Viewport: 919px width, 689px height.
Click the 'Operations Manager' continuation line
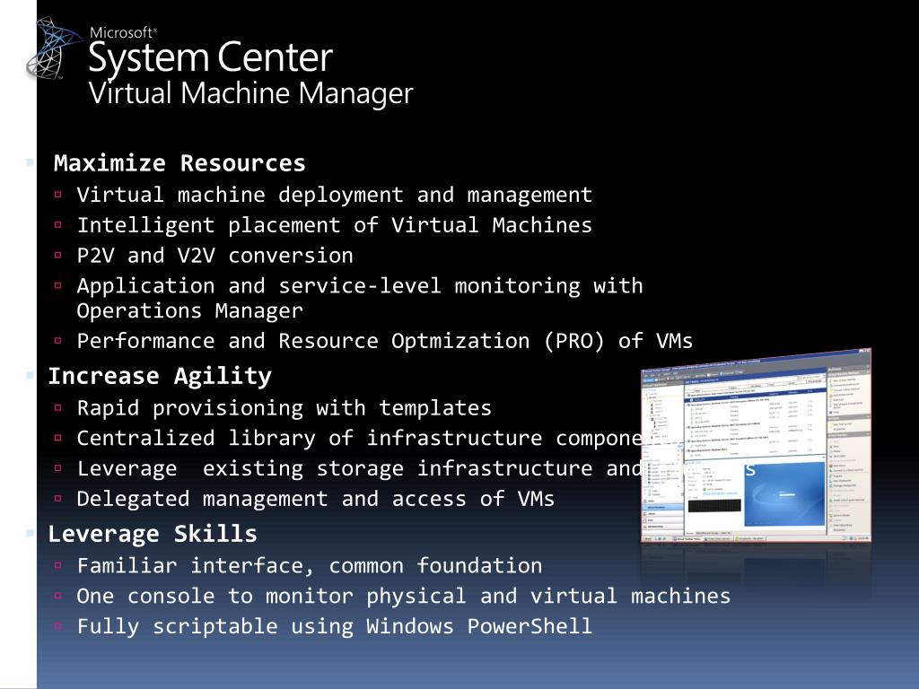[190, 310]
